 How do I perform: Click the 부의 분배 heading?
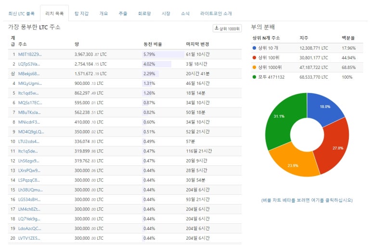coord(263,27)
